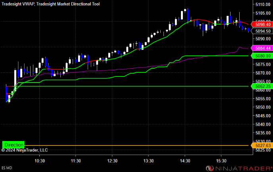Click the 11:30 time axis label
The image size is (273, 172).
pos(76,161)
